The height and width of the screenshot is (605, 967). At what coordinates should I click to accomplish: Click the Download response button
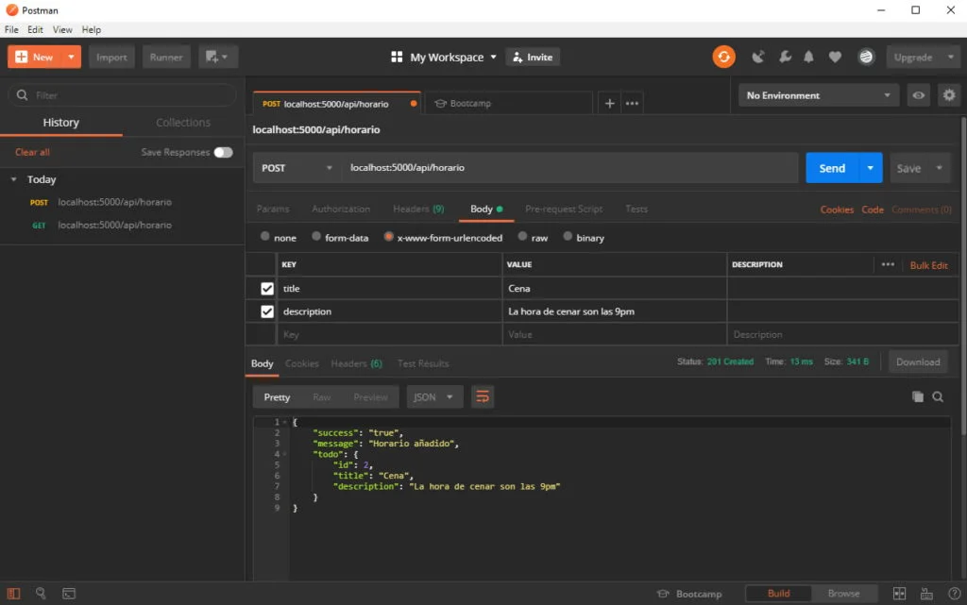click(x=918, y=361)
